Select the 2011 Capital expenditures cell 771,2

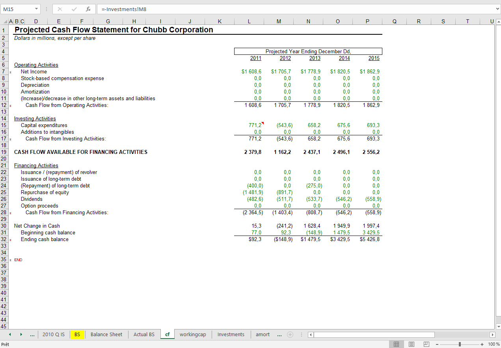click(x=249, y=125)
